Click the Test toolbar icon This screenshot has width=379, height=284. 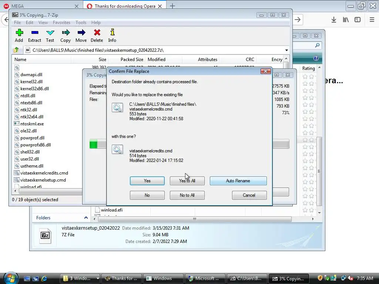coord(50,33)
